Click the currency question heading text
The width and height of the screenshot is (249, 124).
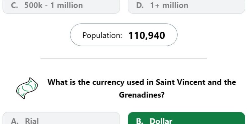click(x=142, y=89)
